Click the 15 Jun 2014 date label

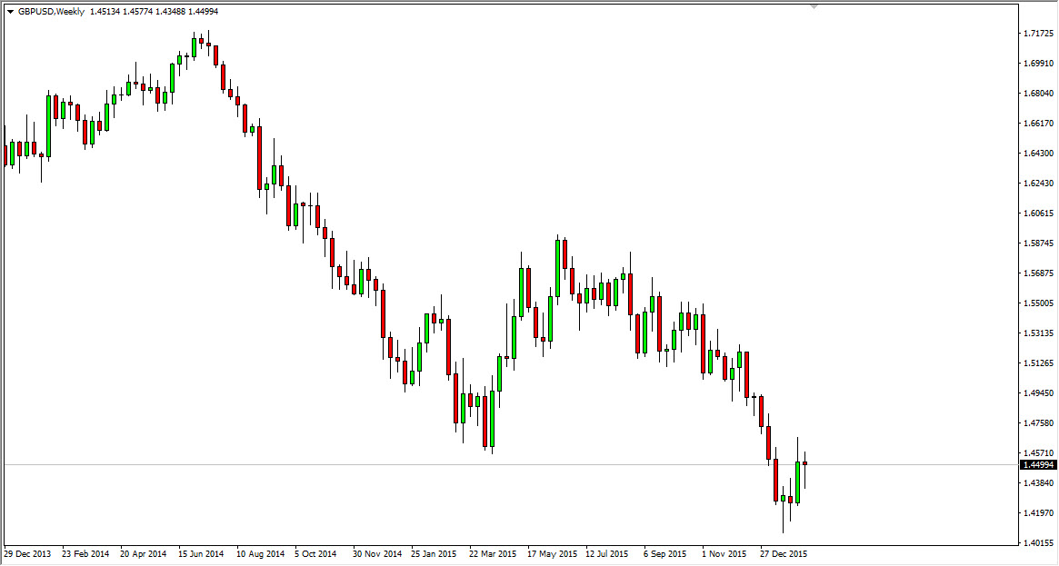coord(202,552)
